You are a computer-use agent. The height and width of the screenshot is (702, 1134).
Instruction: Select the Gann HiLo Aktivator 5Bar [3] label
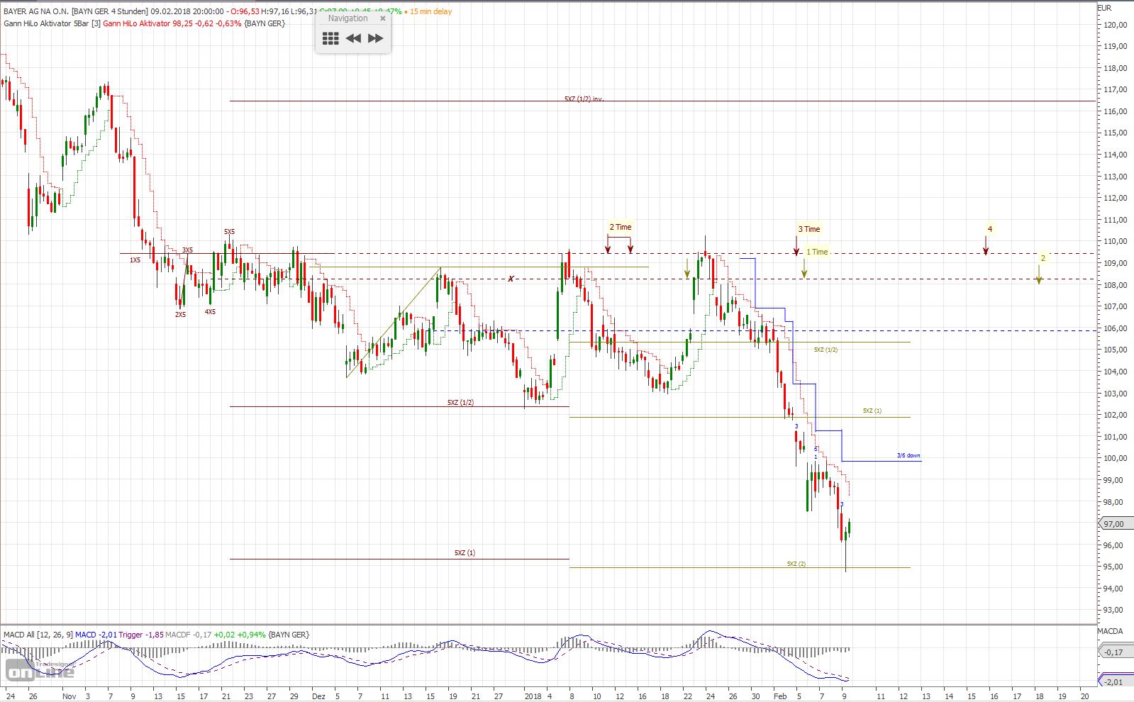point(52,23)
